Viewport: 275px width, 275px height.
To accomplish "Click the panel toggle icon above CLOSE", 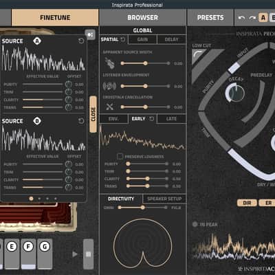I will (90, 34).
